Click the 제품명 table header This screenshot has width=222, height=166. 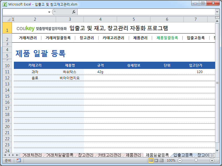click(70, 65)
